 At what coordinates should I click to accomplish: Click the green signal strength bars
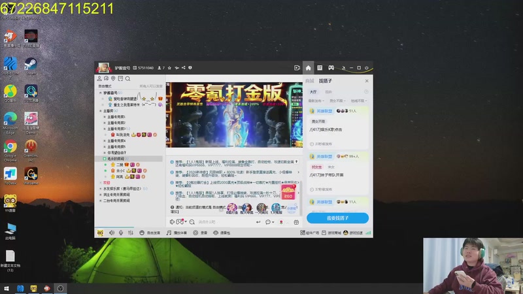click(x=368, y=233)
